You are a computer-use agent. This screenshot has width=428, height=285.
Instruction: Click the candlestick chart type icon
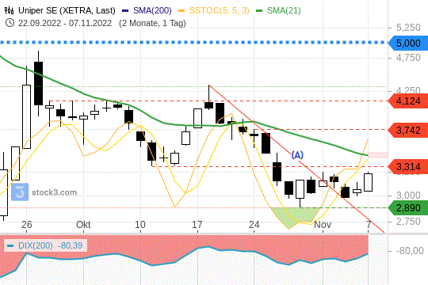(9, 10)
